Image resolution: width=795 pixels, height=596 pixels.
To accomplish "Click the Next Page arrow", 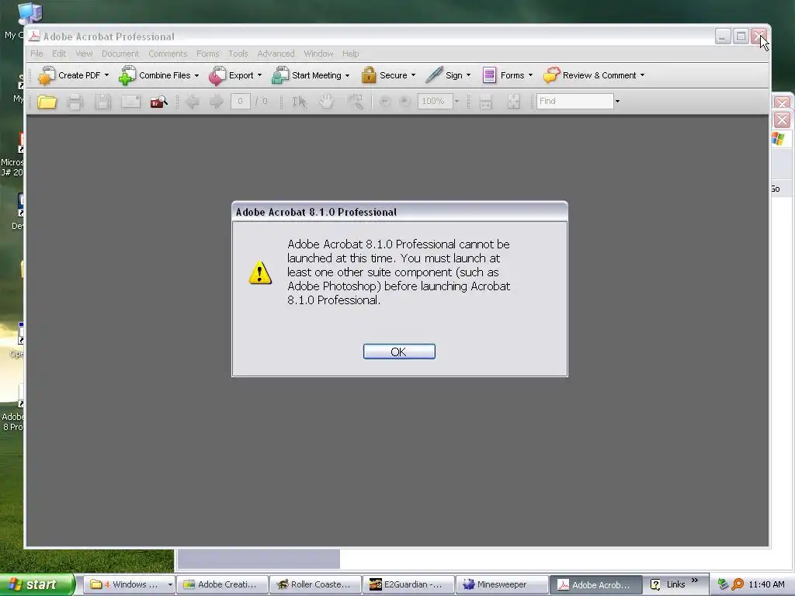I will coord(217,102).
